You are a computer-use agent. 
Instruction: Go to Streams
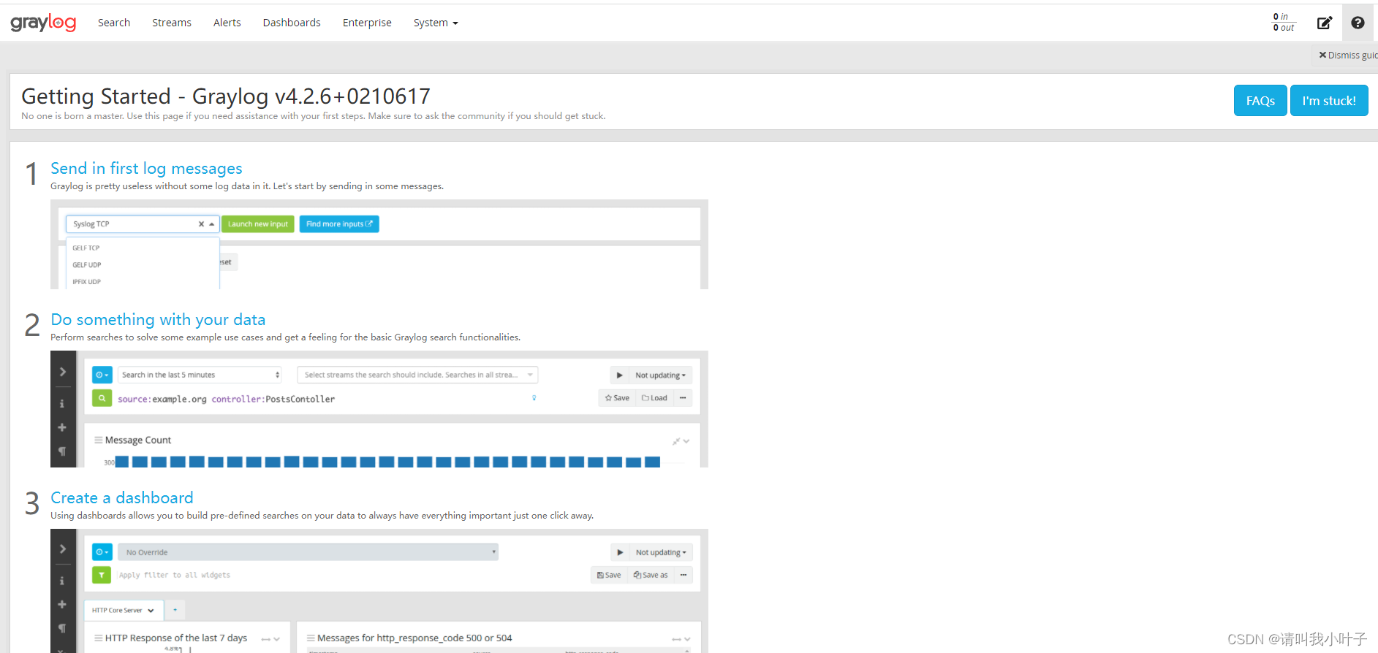pos(172,23)
